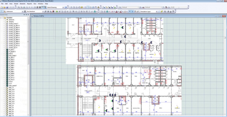Click the red text color A button
This screenshot has width=227, height=117.
tap(116, 12)
